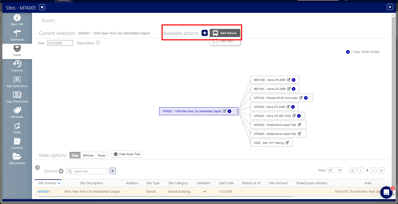Toggle the Show Future checkbox
Image resolution: width=398 pixels, height=204 pixels.
pos(98,43)
